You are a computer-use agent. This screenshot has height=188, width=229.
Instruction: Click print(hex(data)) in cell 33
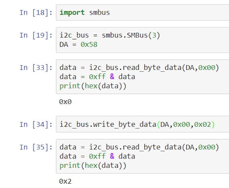point(93,86)
